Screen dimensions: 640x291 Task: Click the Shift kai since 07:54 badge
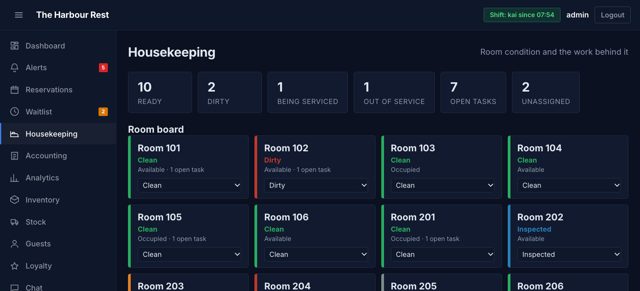pyautogui.click(x=522, y=15)
